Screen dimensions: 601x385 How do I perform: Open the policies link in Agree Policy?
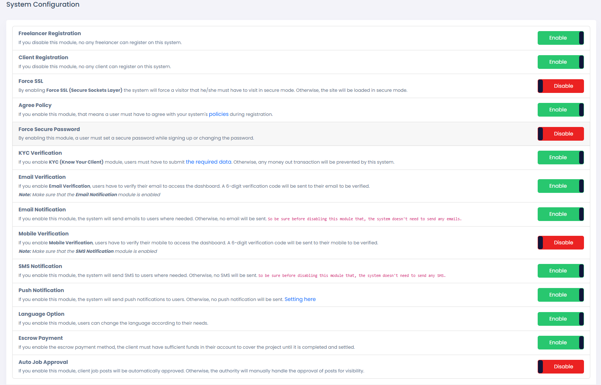(218, 114)
